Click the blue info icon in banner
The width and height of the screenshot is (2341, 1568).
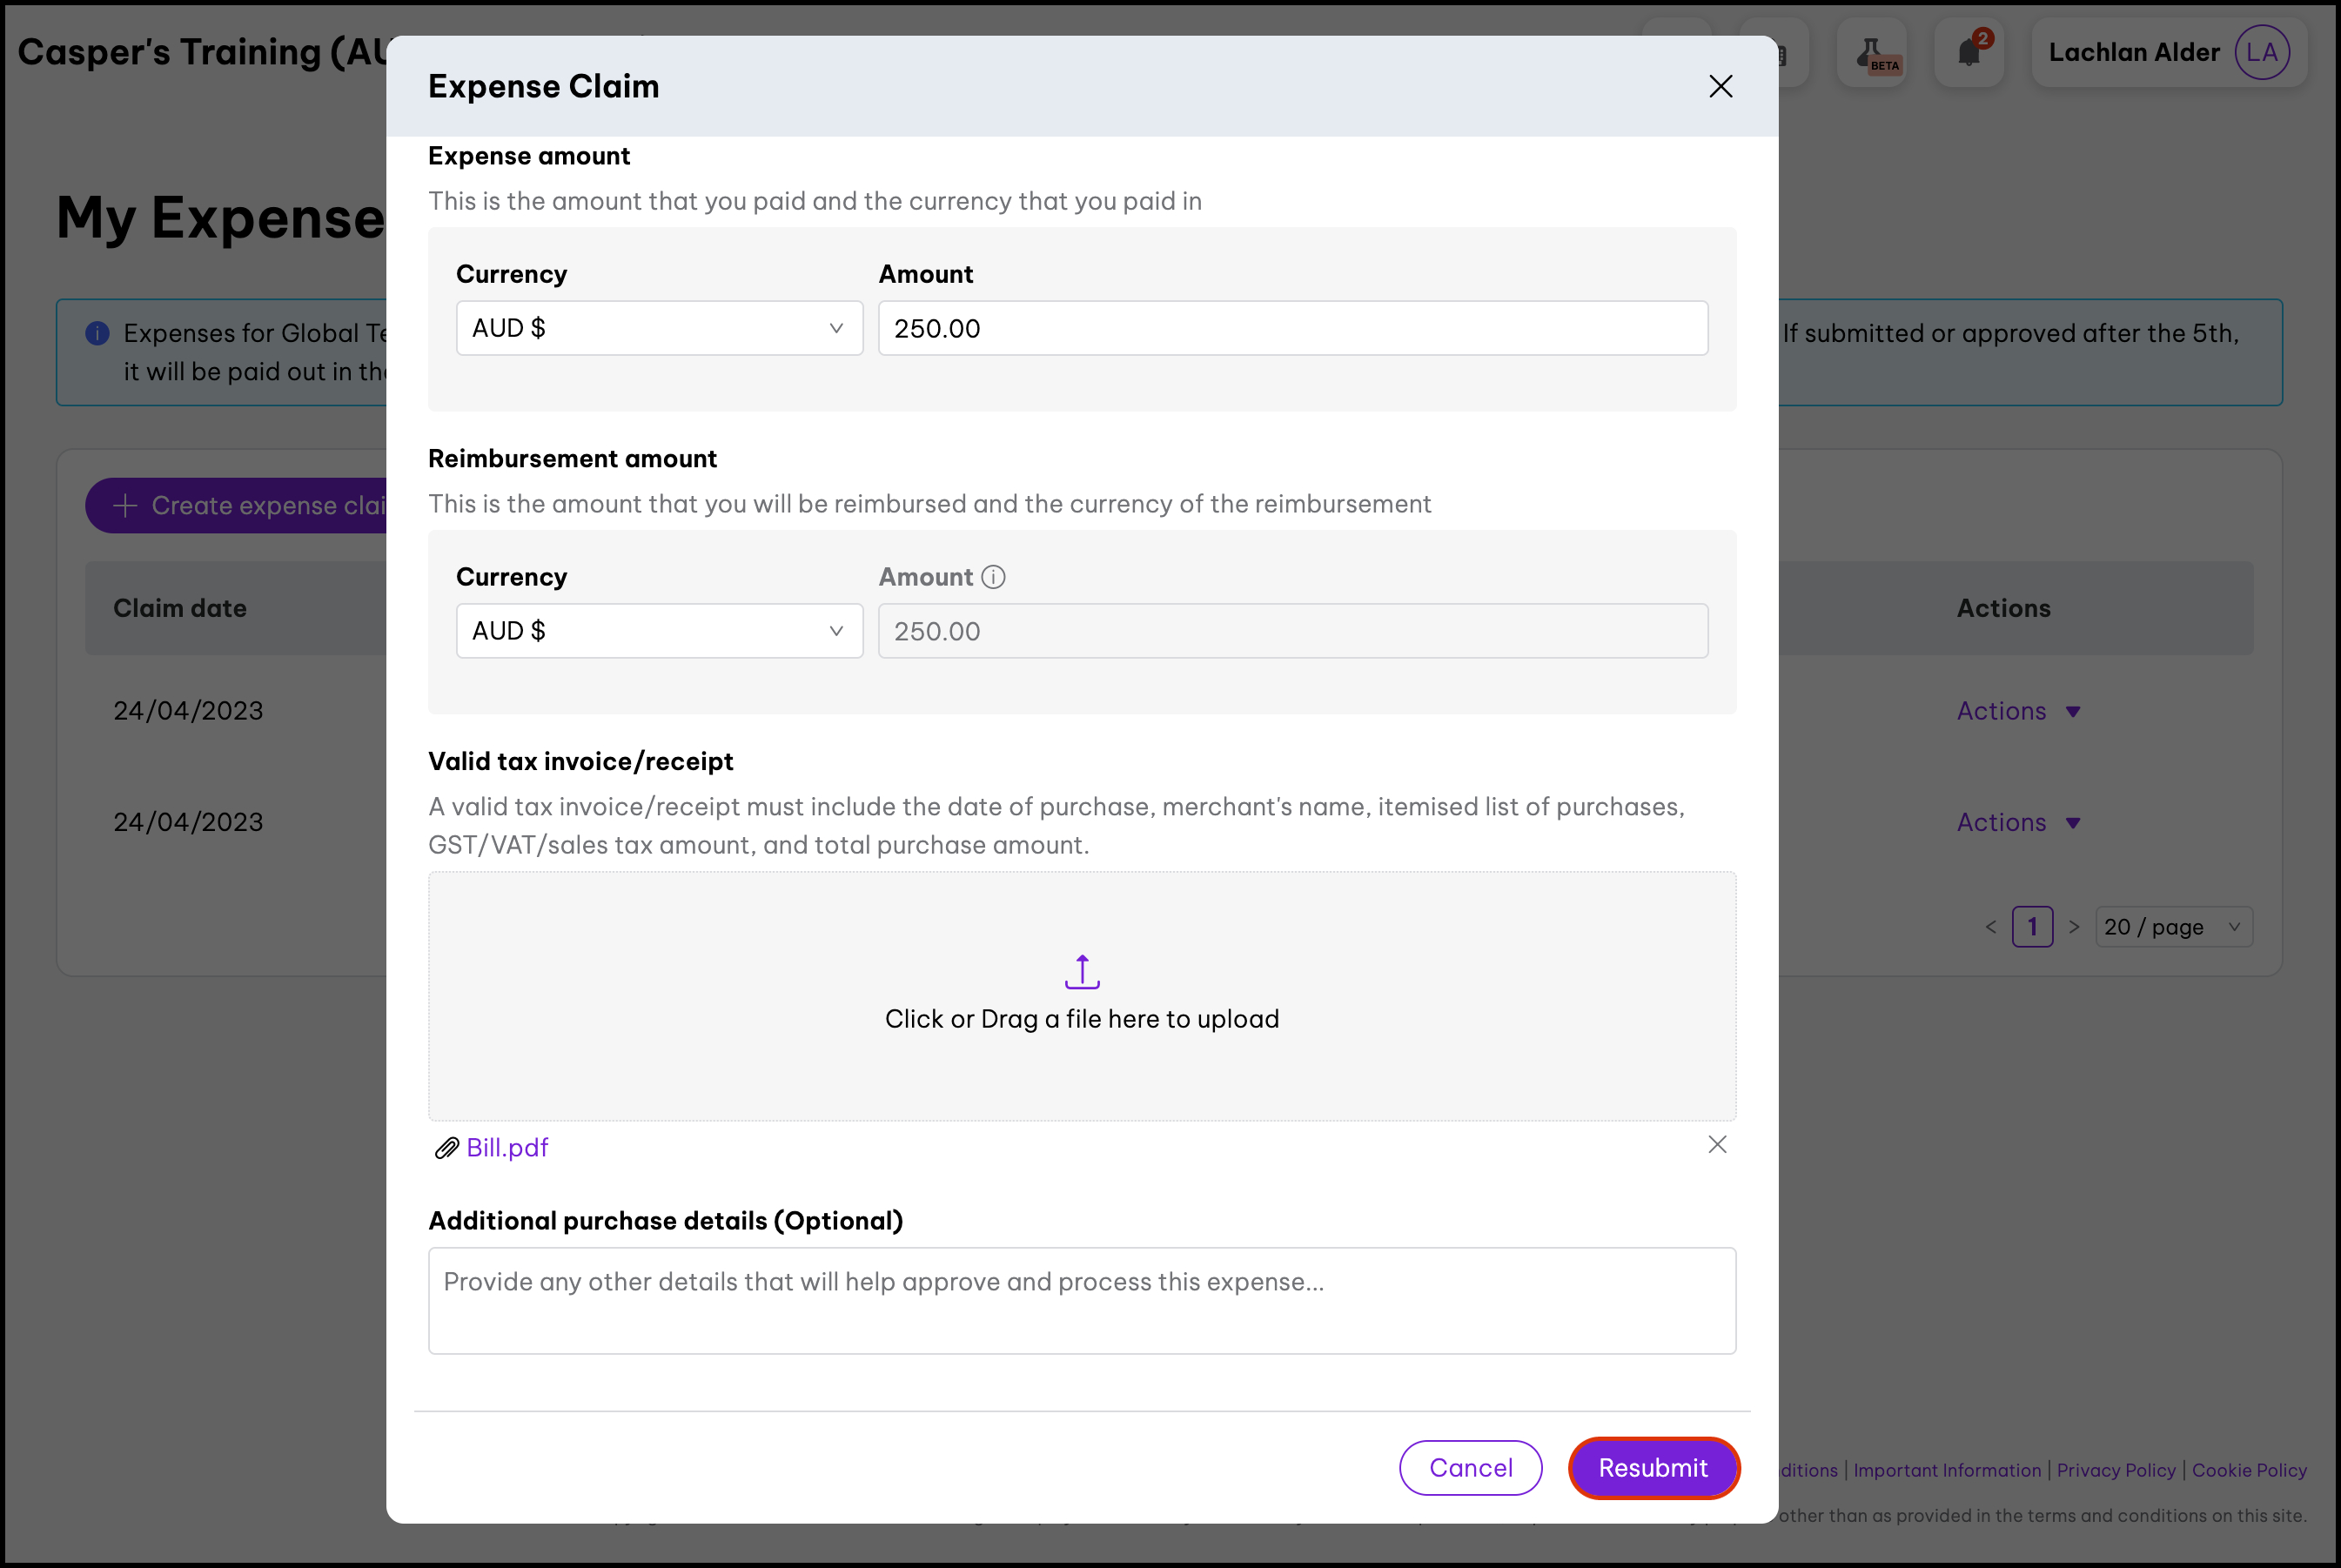(97, 333)
